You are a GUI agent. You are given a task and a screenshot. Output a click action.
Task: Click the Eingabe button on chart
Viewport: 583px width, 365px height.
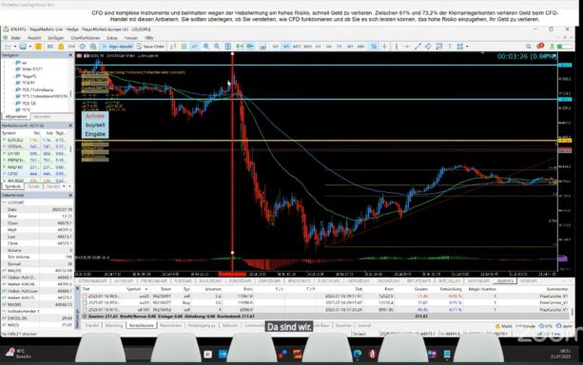(x=95, y=134)
